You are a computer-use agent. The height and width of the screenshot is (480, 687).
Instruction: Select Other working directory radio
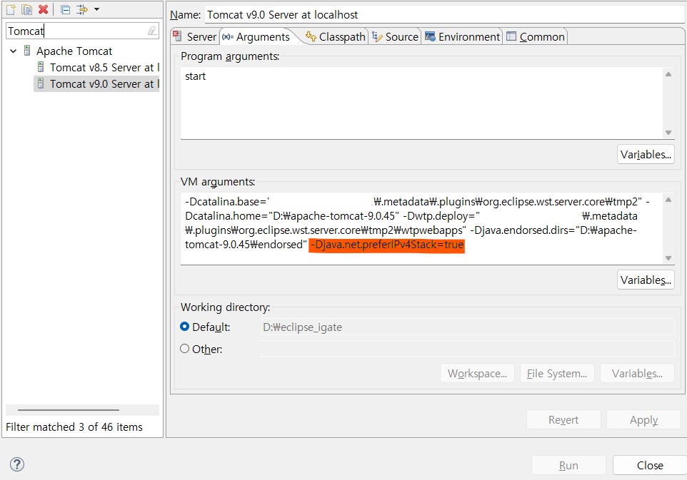point(184,349)
